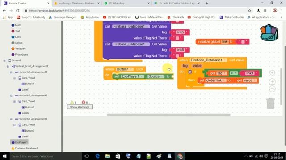
Task: Launch Edge browser from taskbar
Action: point(97,156)
